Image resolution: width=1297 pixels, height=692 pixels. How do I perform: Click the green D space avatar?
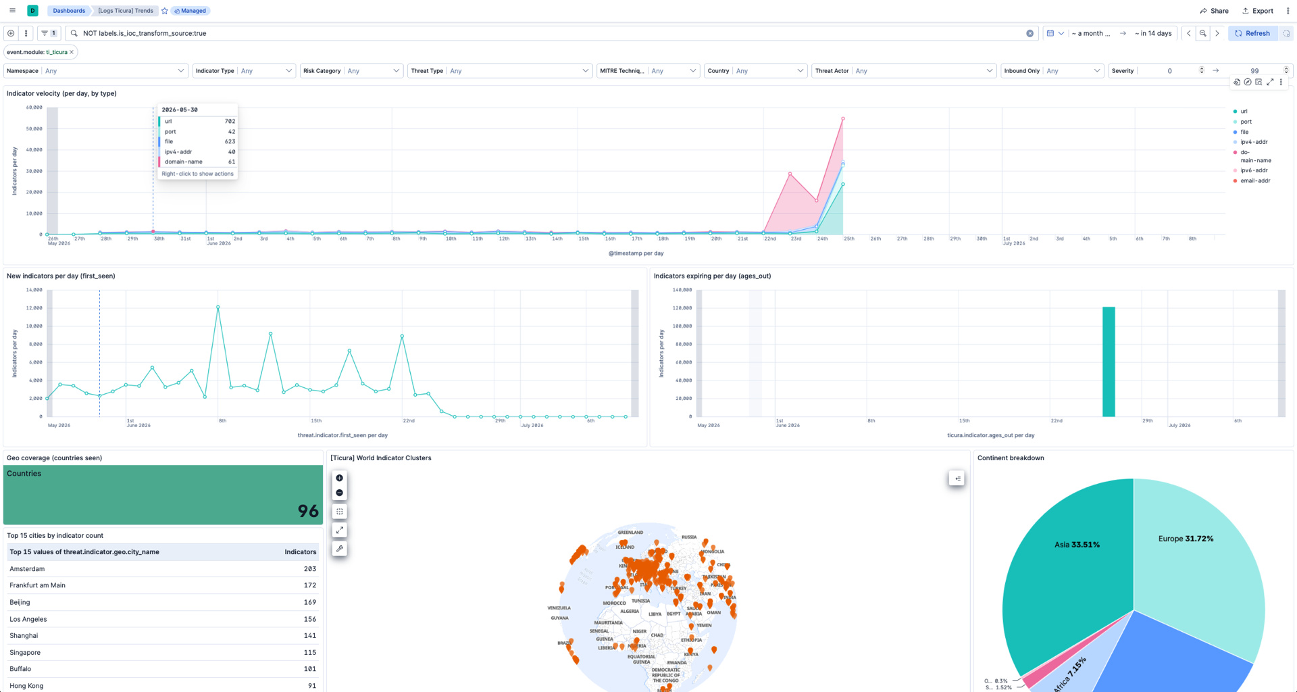32,11
